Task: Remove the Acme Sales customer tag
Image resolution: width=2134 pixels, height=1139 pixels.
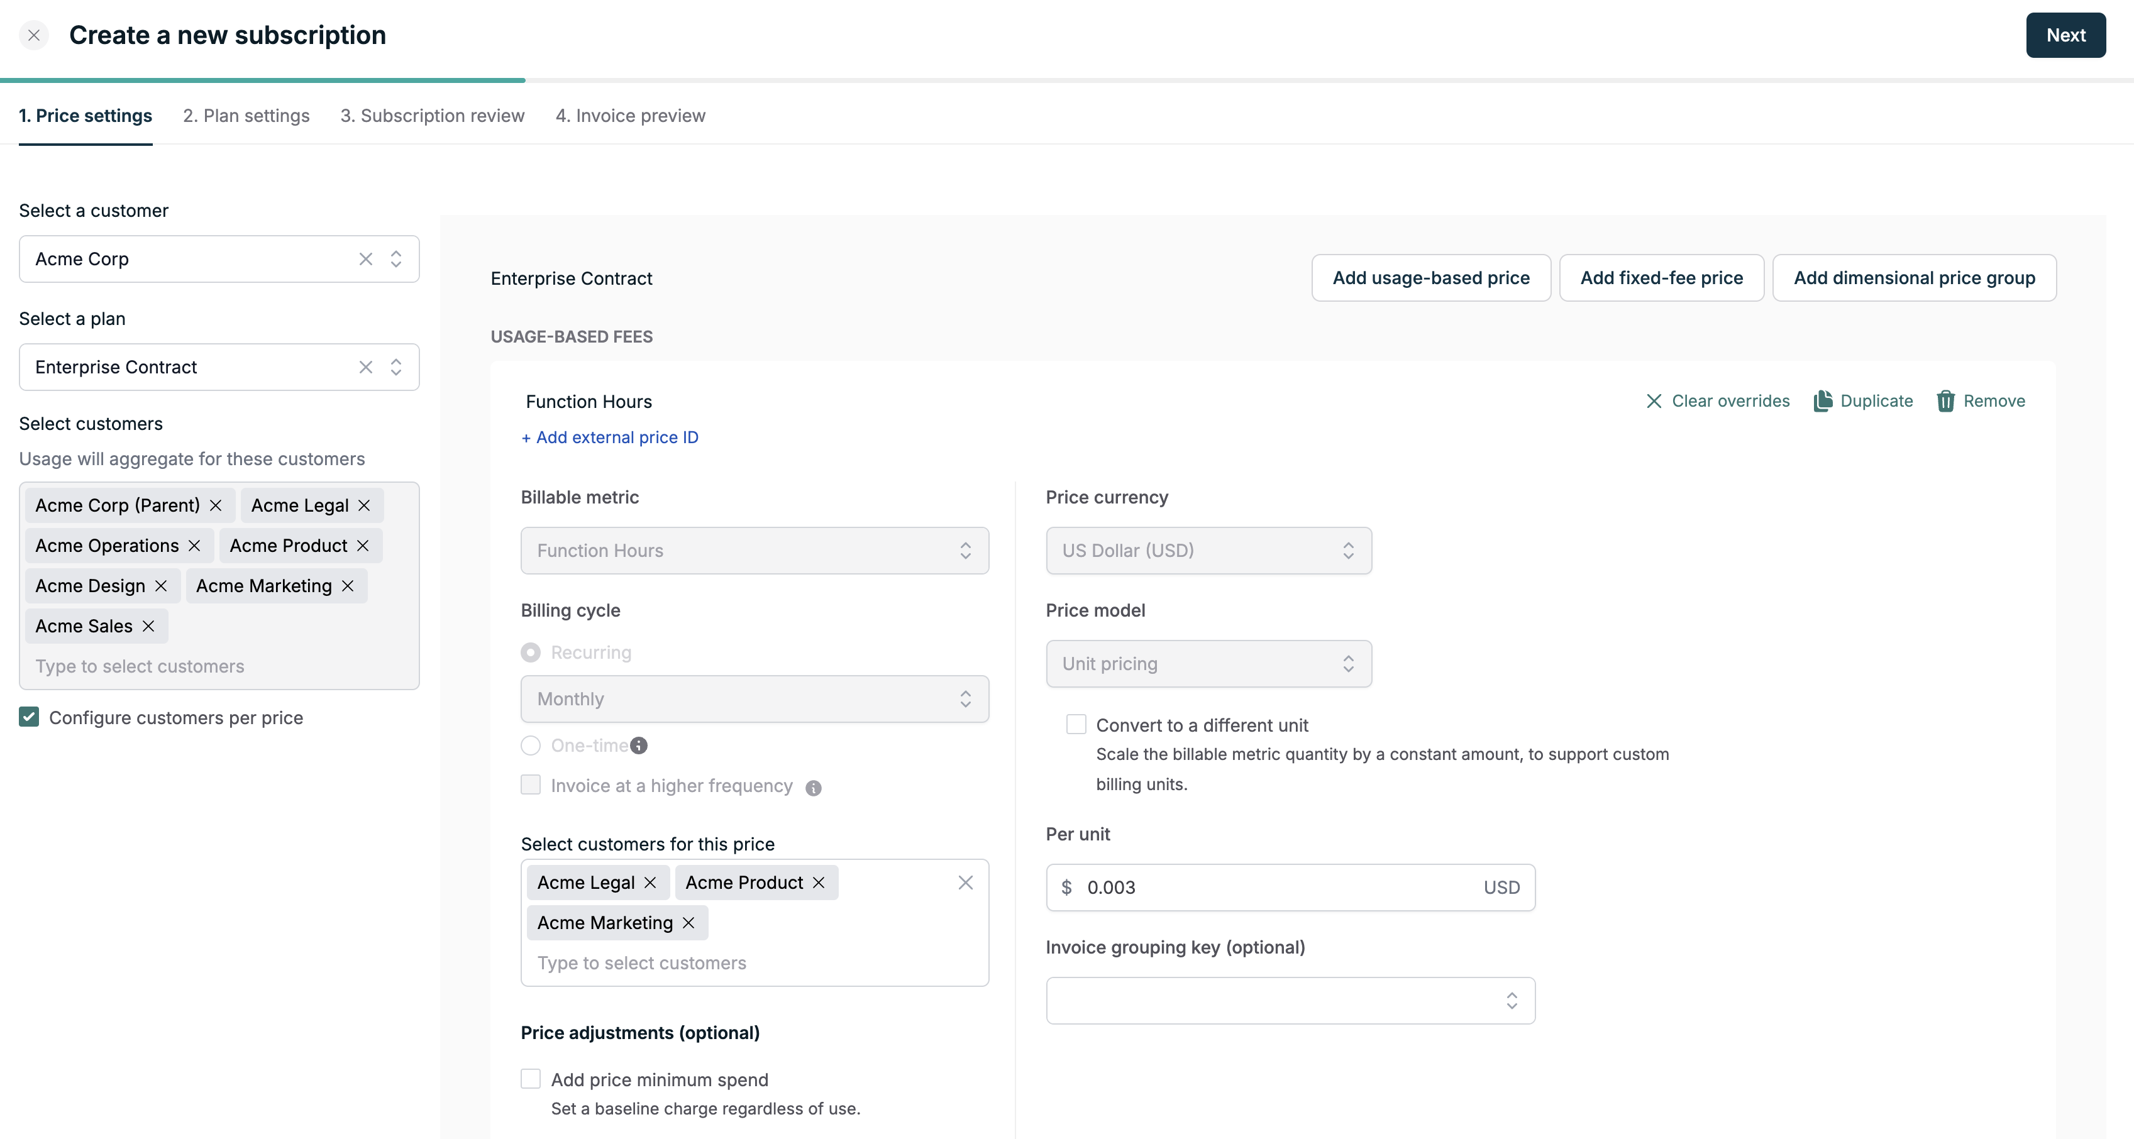Action: [148, 625]
